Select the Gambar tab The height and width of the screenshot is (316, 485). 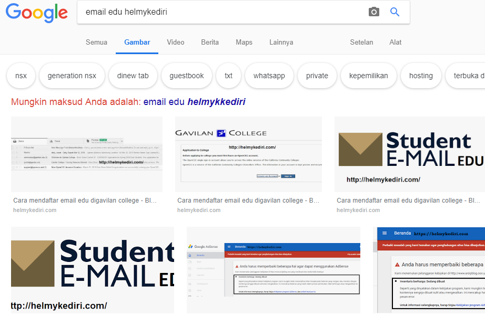[137, 43]
